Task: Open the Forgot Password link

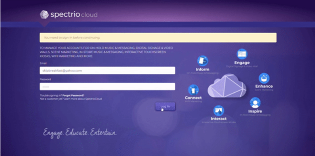Action: coord(73,96)
